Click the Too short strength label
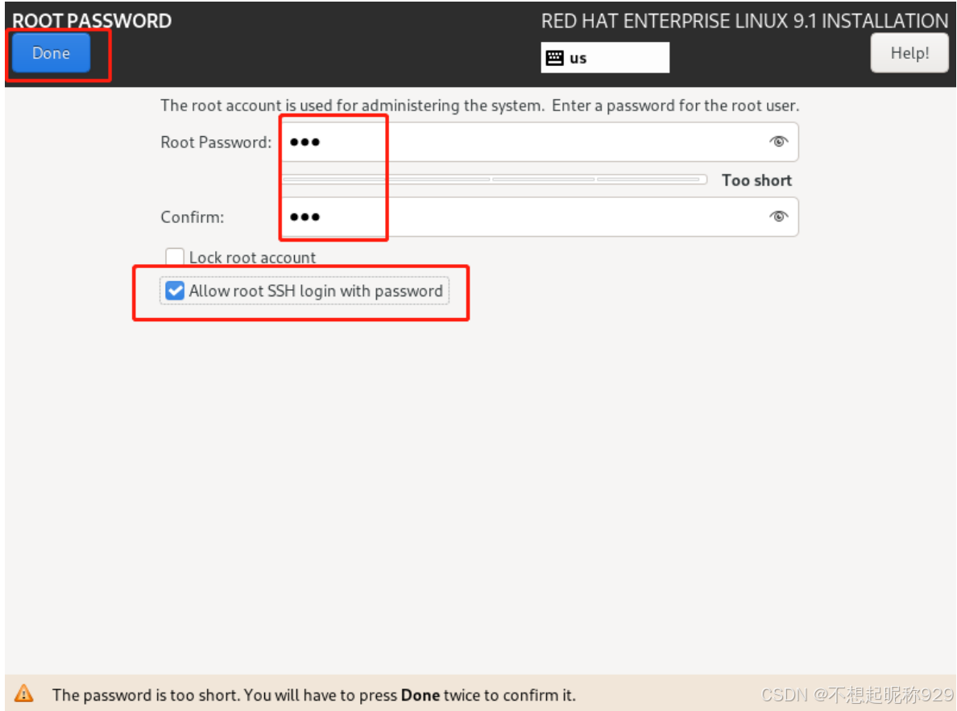 [756, 180]
